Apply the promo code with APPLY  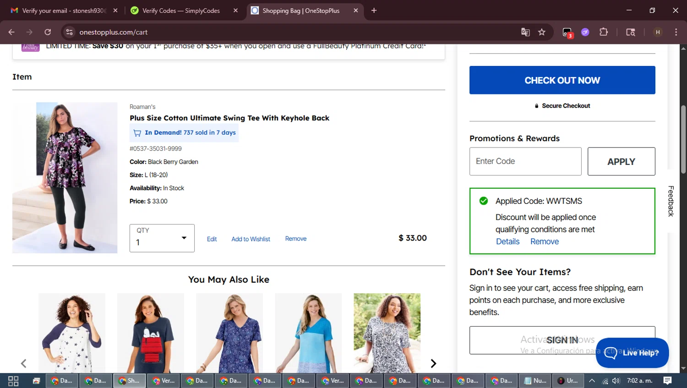(621, 161)
